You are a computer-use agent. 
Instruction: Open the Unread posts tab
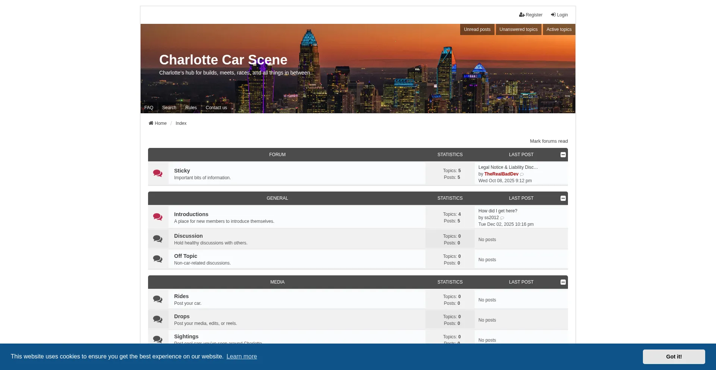click(477, 29)
